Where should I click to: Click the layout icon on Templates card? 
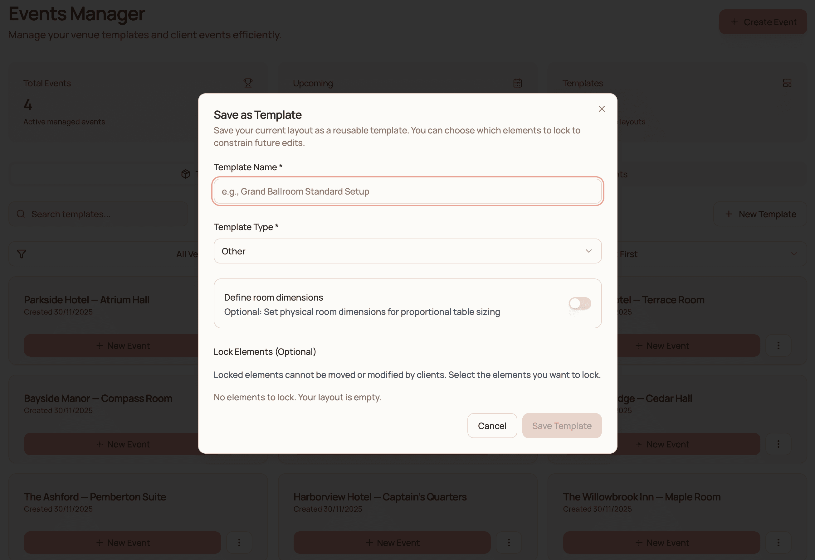(x=787, y=83)
